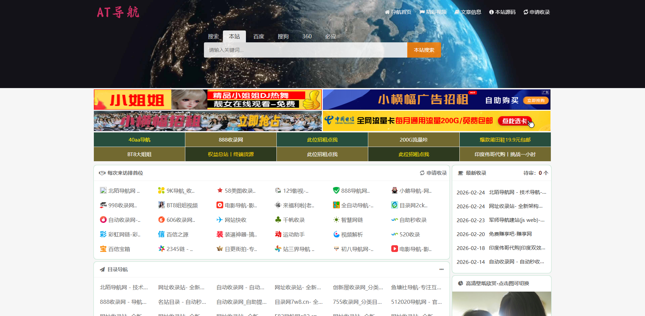
Task: Click the paper-plane icon of 目录导航 panel
Action: (102, 269)
